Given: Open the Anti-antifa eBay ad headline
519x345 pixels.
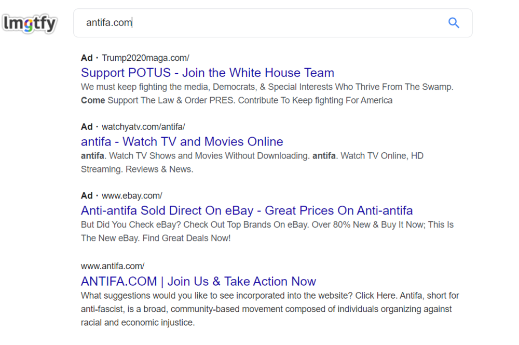Looking at the screenshot, I should pyautogui.click(x=247, y=210).
